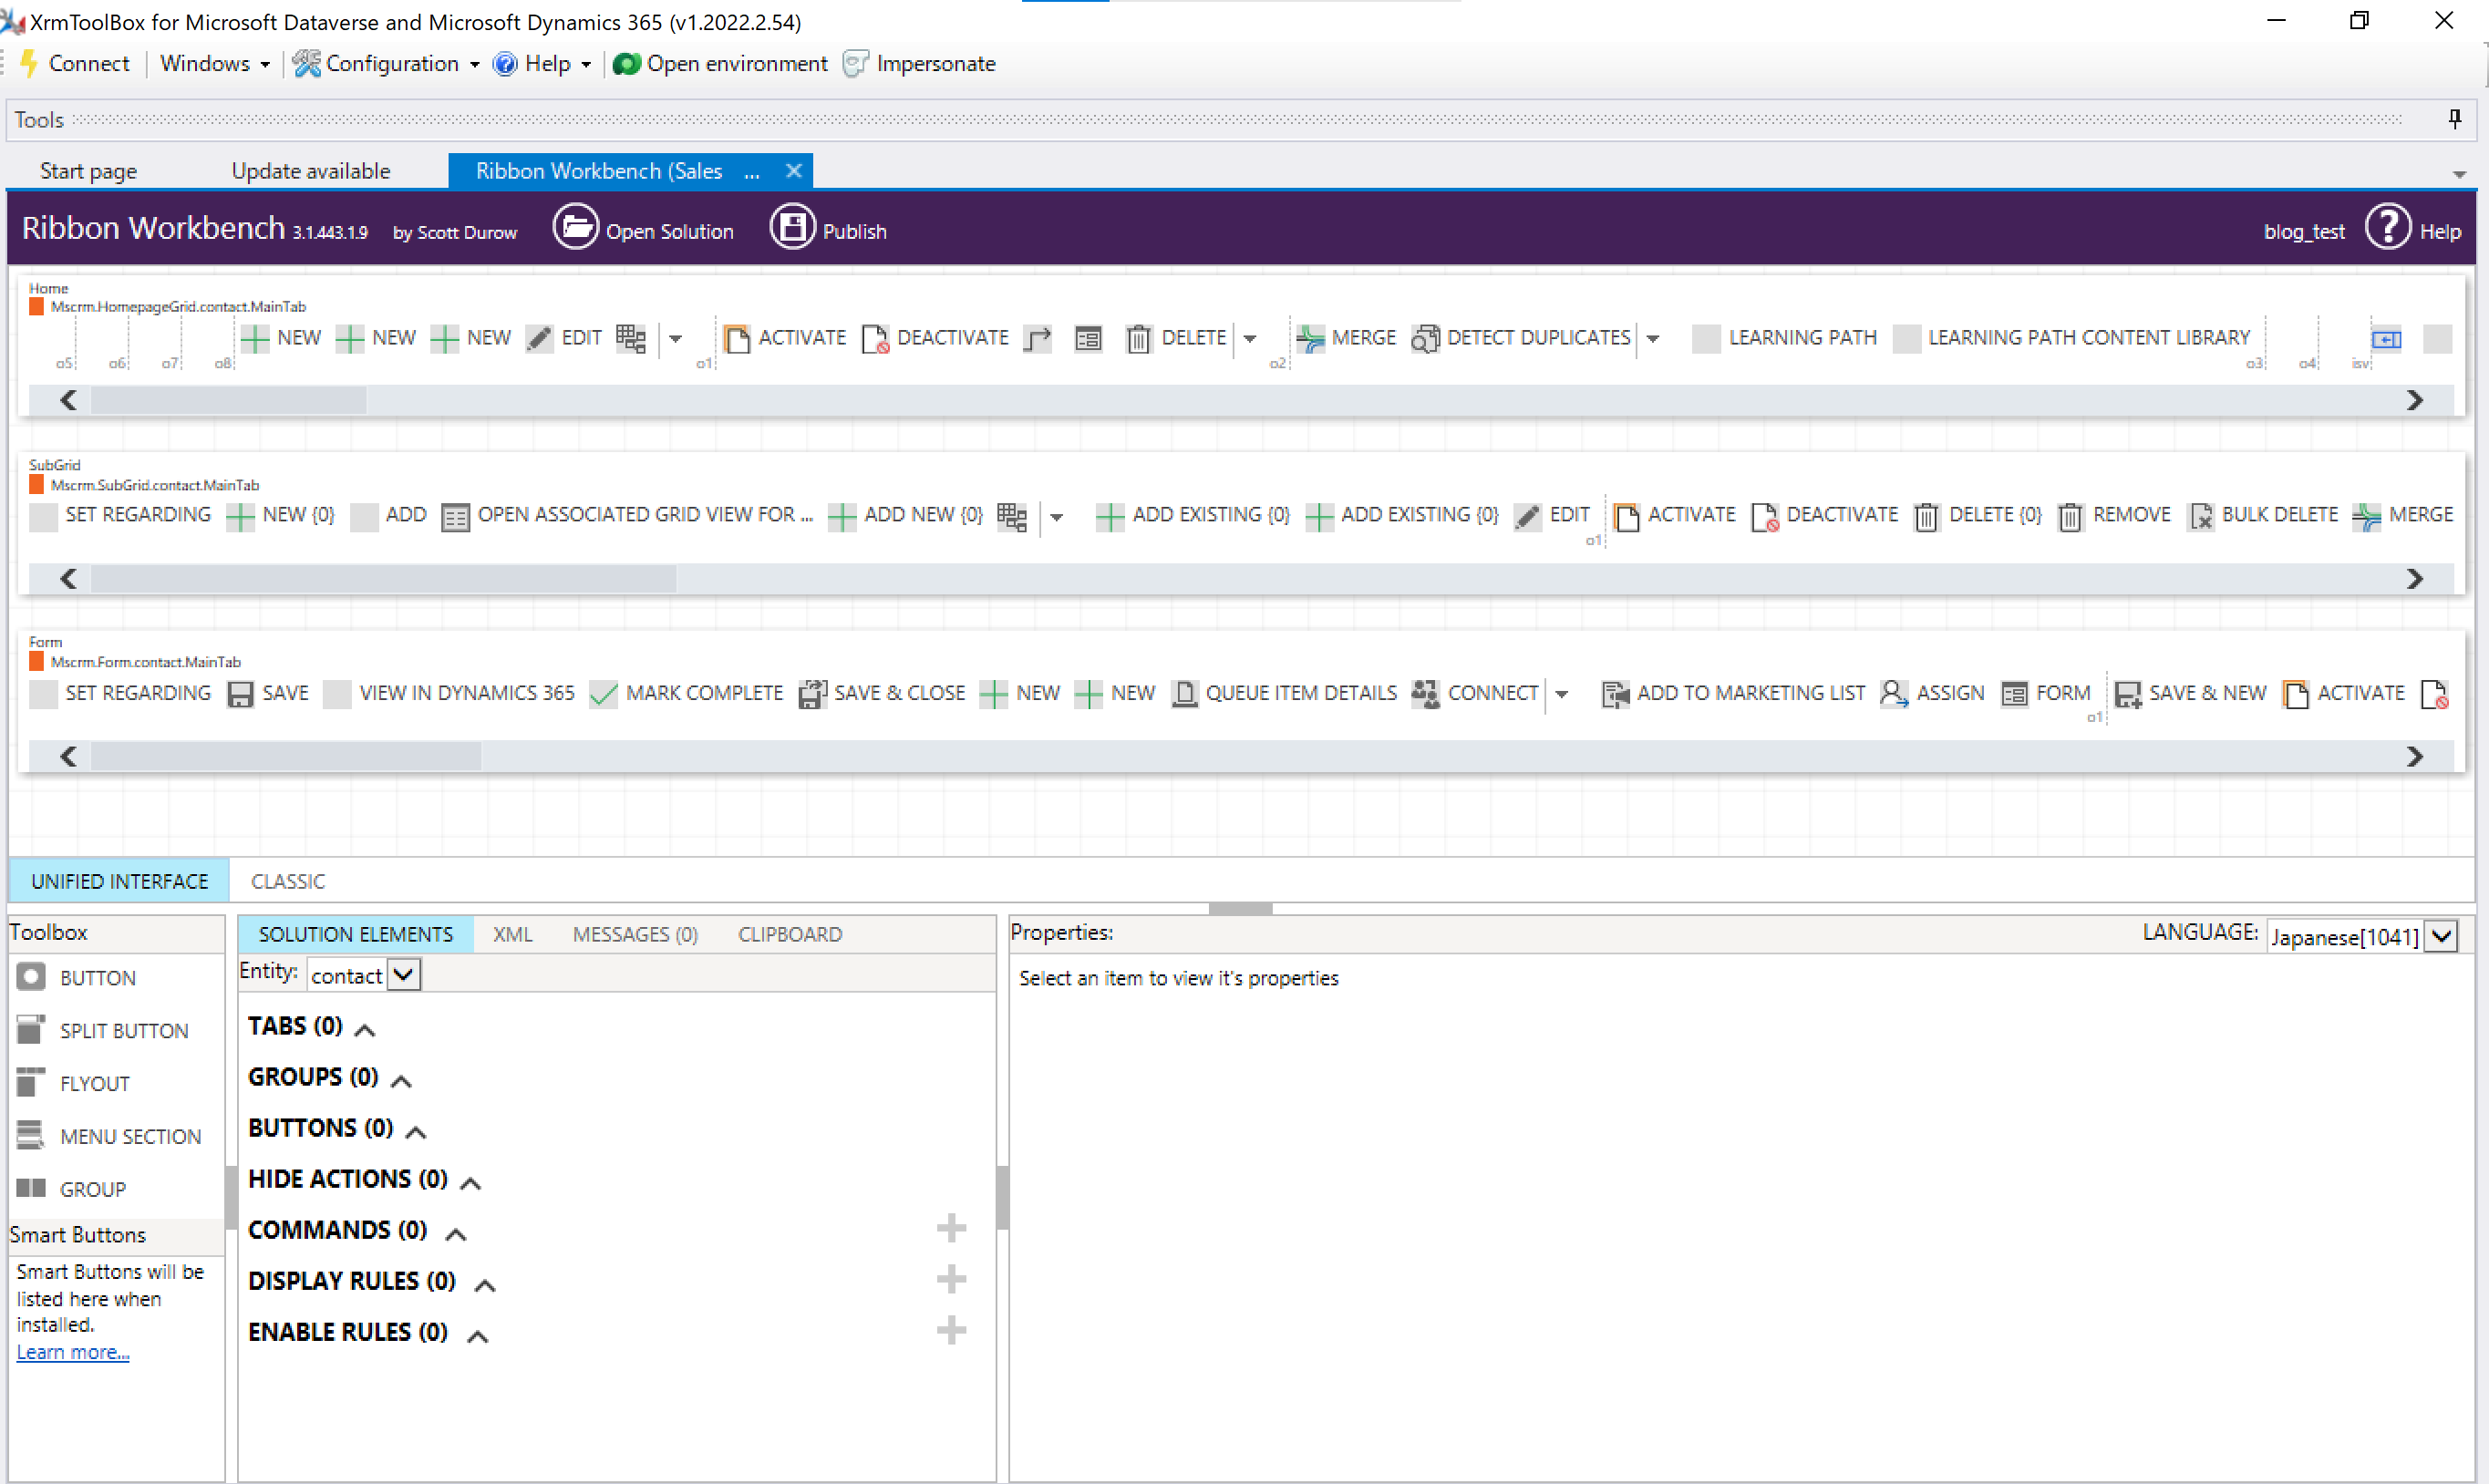
Task: Select Save button in Form ribbon
Action: point(268,693)
